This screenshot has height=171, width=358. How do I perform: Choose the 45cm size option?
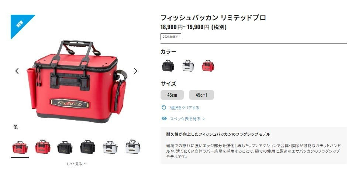click(172, 95)
